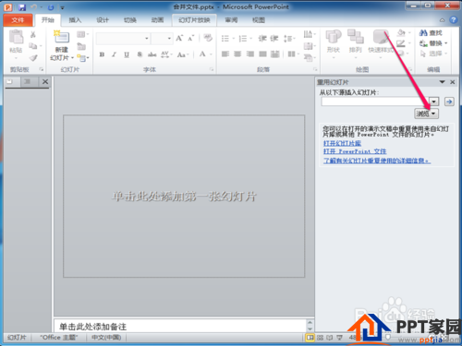Screen dimensions: 462x346
Task: Close the Reuse Slides task pane
Action: (x=453, y=82)
